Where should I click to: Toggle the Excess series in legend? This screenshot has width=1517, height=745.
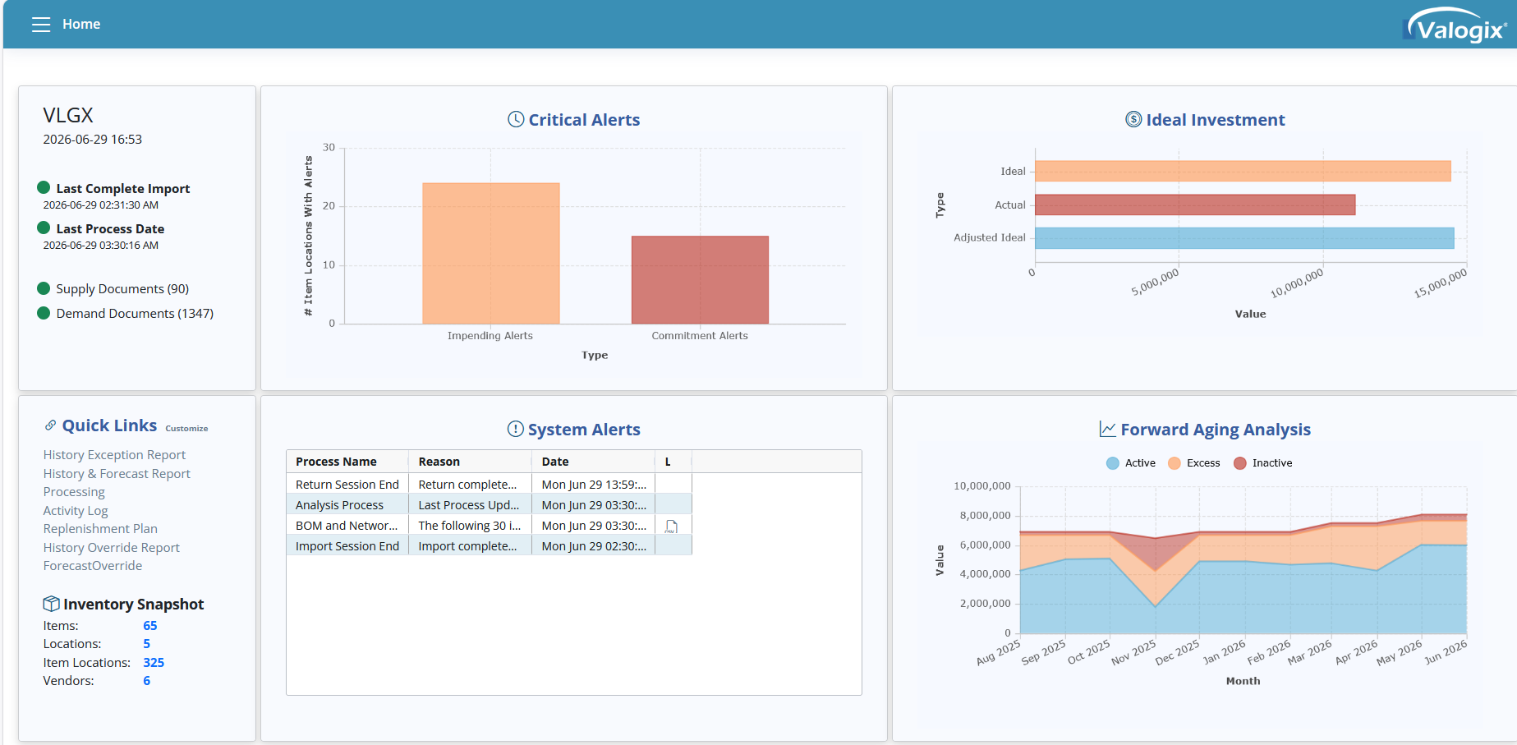tap(1194, 463)
